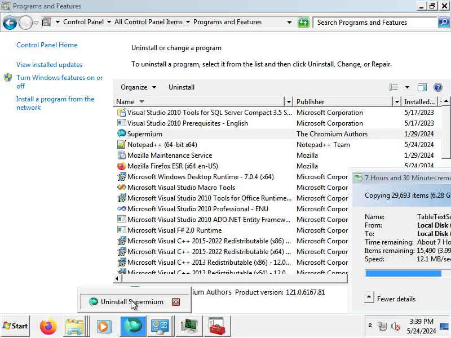Open Control Panel Home link
451x338 pixels.
coord(47,45)
